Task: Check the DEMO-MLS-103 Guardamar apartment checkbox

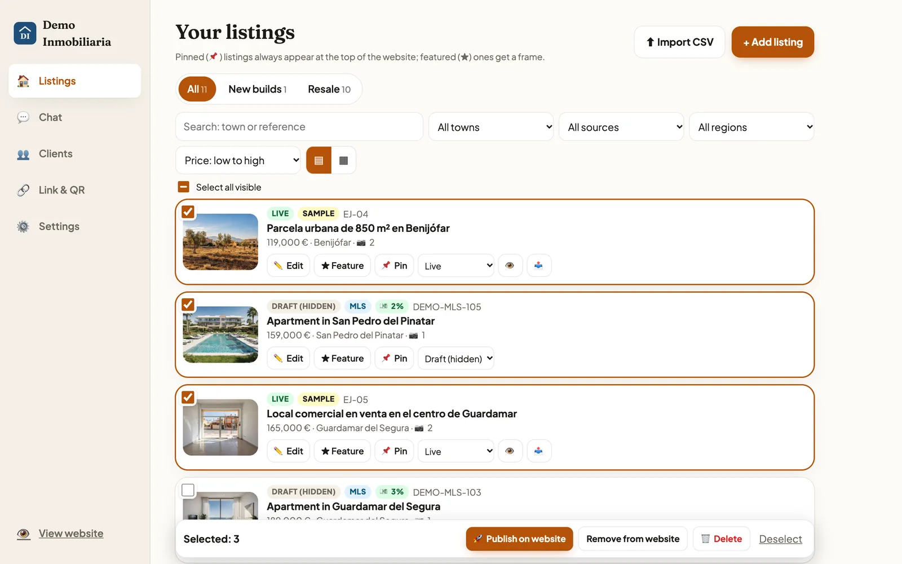Action: point(188,490)
